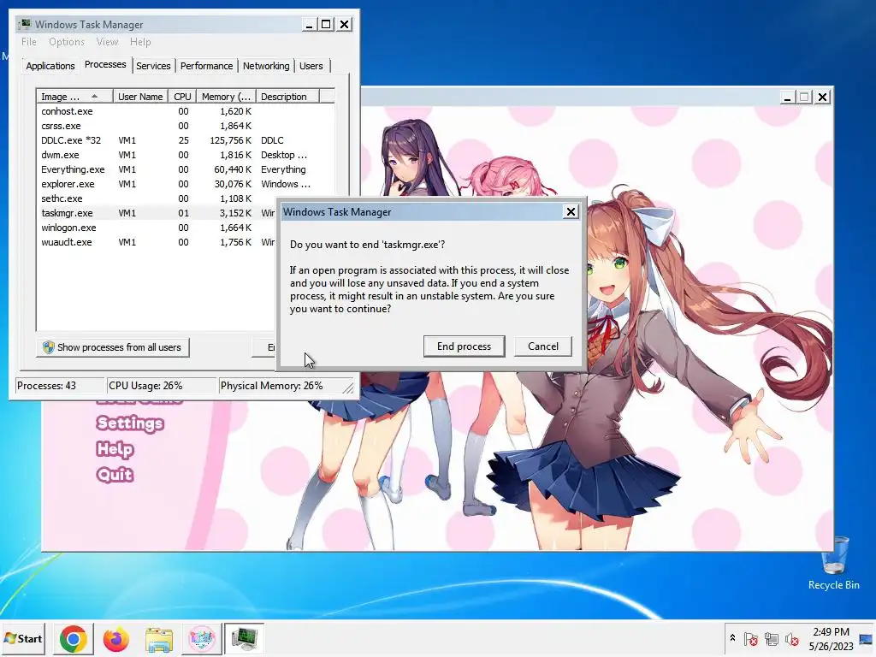Click Help in the DDLC game menu
This screenshot has height=657, width=876.
click(x=115, y=448)
